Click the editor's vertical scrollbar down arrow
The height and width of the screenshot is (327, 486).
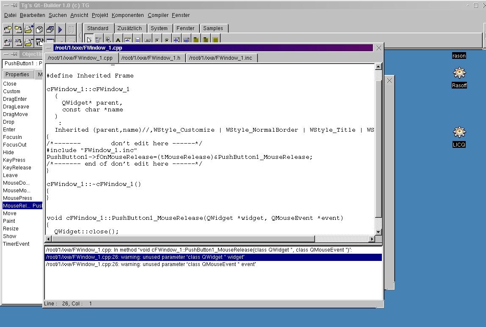[378, 232]
